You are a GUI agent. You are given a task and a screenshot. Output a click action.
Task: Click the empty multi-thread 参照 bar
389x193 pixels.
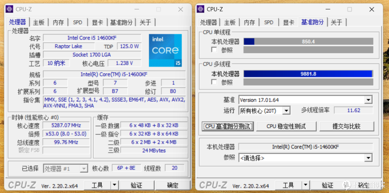pos(308,82)
